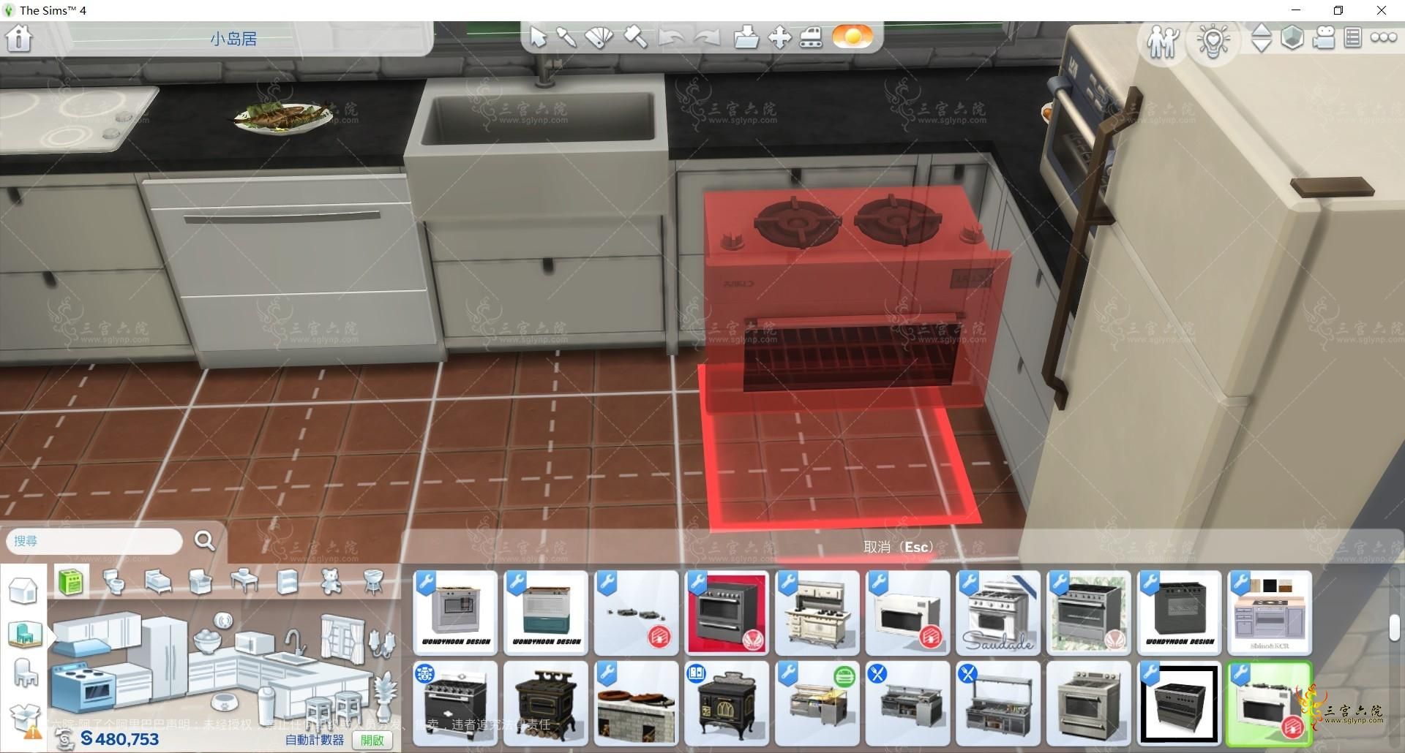Viewport: 1405px width, 753px height.
Task: Open Save to My Library
Action: tap(746, 37)
